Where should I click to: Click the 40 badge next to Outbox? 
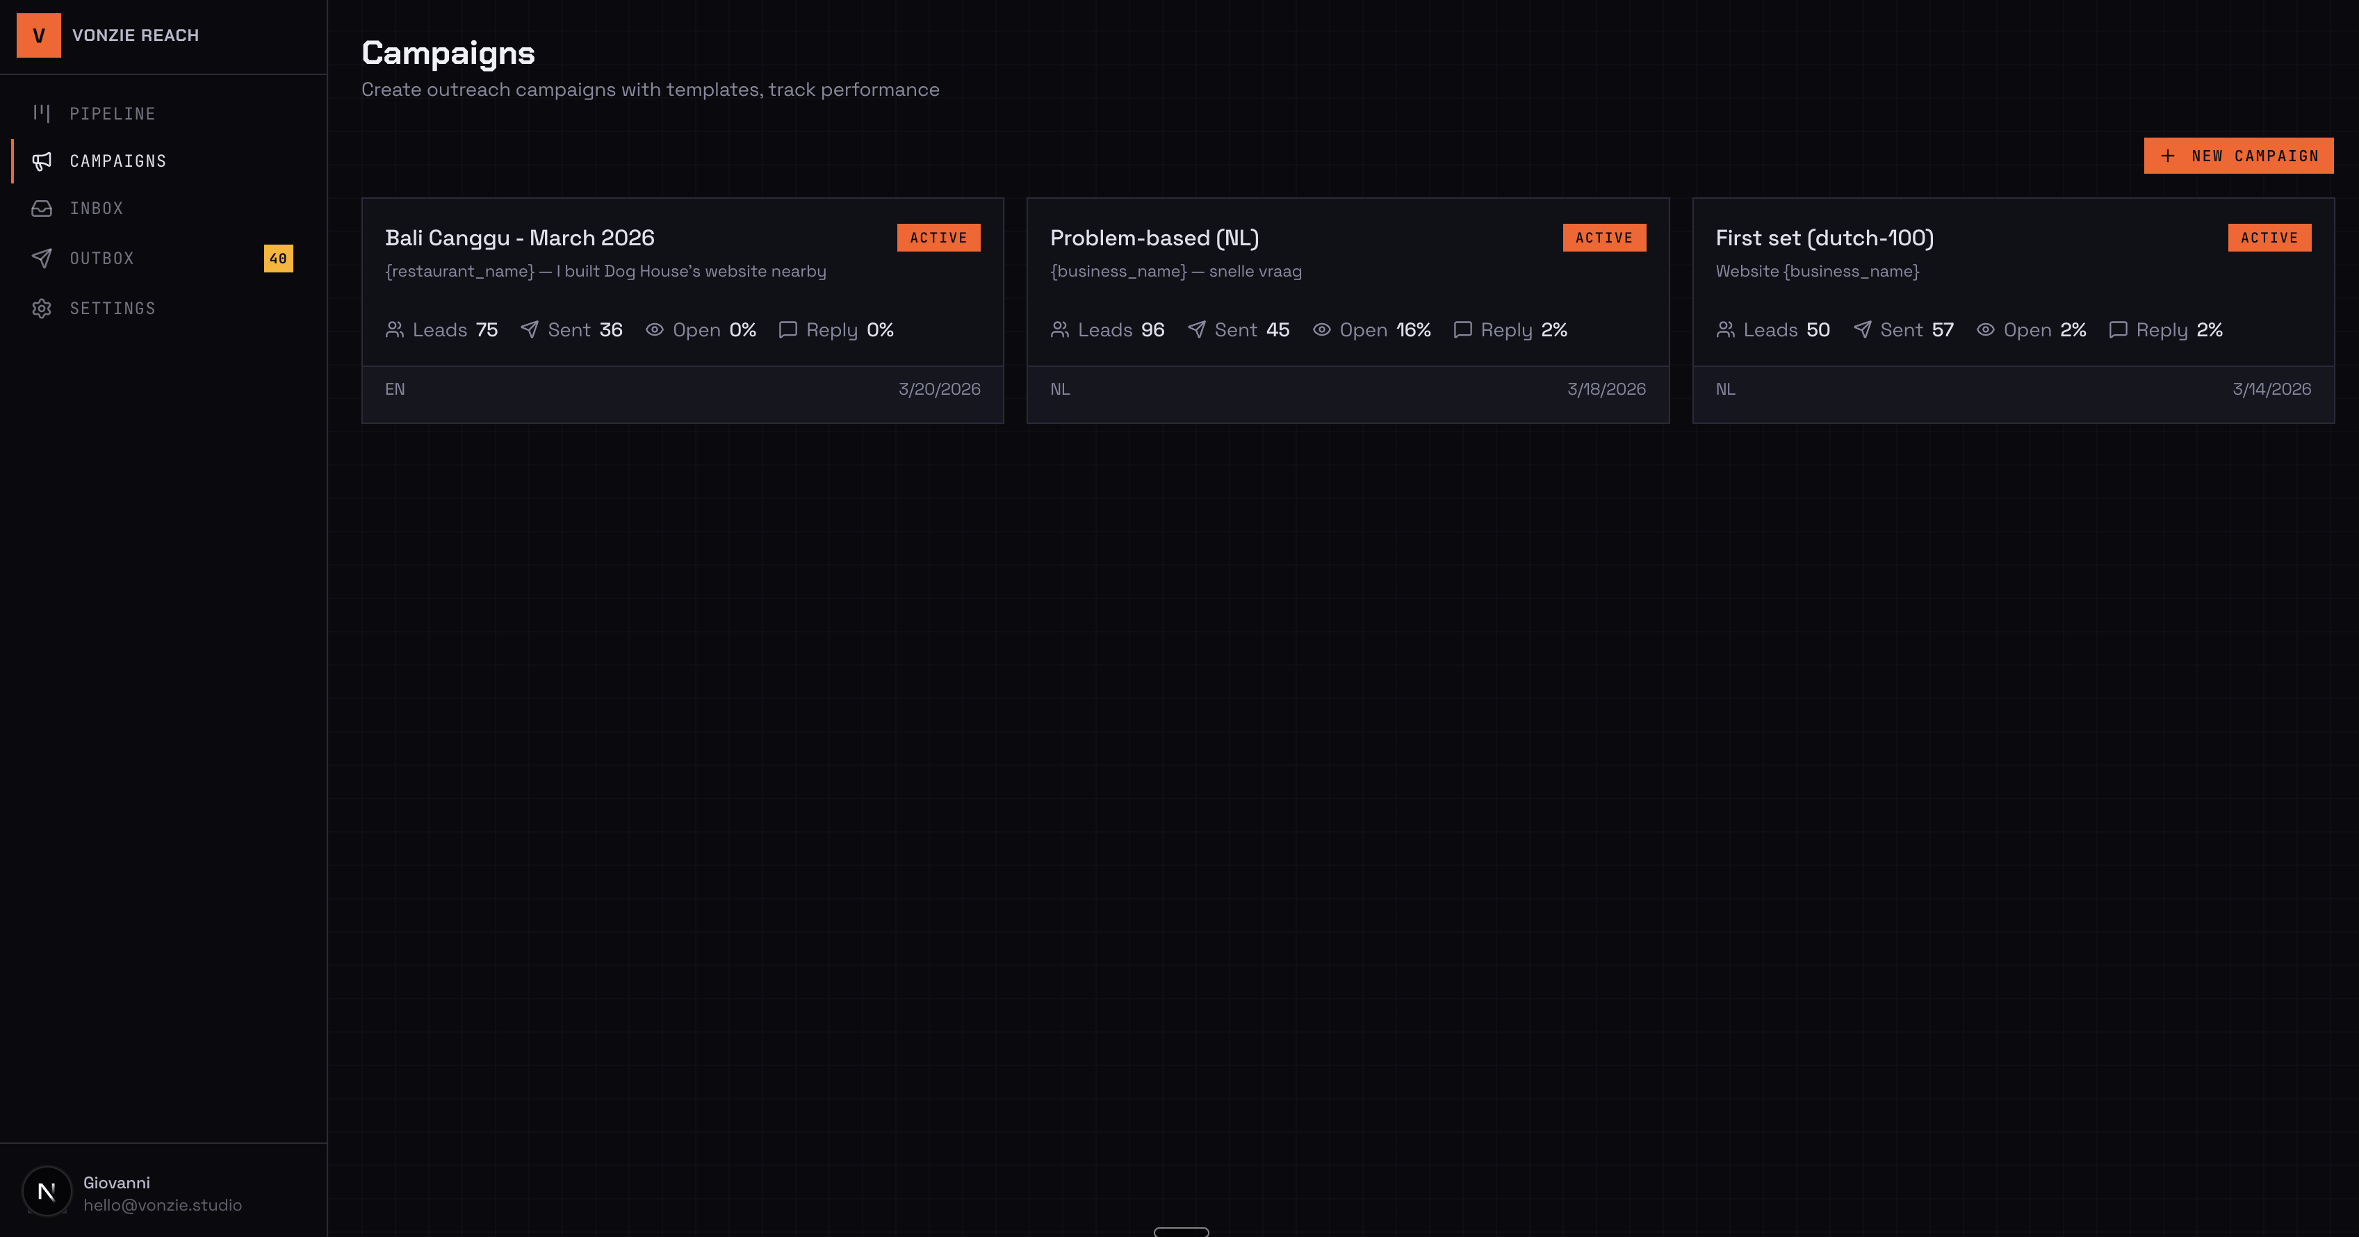coord(279,259)
